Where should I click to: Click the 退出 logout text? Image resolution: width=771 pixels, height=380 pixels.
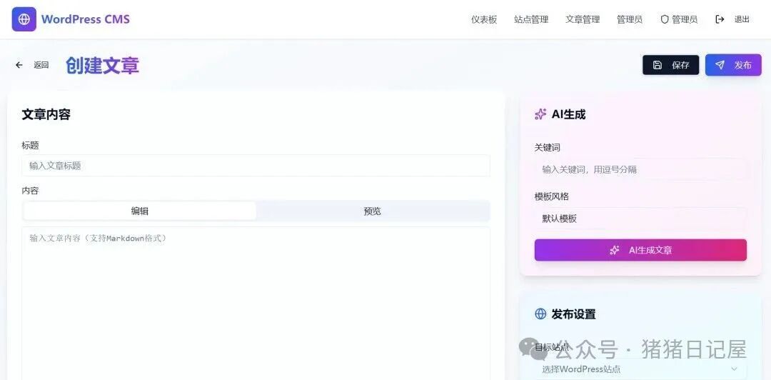[x=742, y=20]
